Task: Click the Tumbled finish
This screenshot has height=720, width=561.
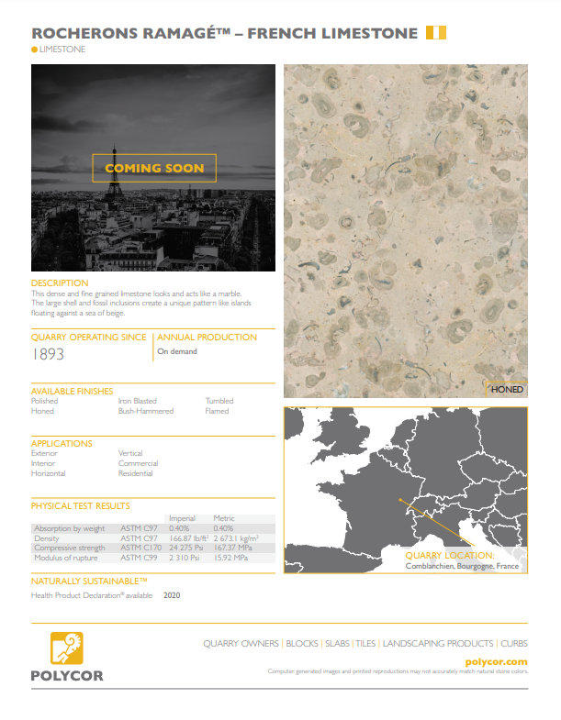Action: pos(219,401)
